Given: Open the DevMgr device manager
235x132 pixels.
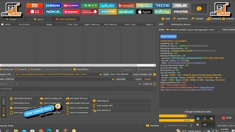Looking at the screenshot, I should click(213, 19).
